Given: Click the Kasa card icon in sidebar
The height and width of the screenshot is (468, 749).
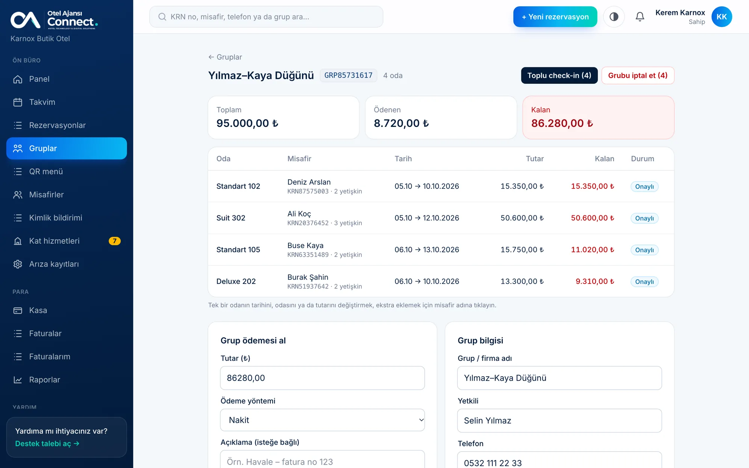Looking at the screenshot, I should click(x=18, y=310).
